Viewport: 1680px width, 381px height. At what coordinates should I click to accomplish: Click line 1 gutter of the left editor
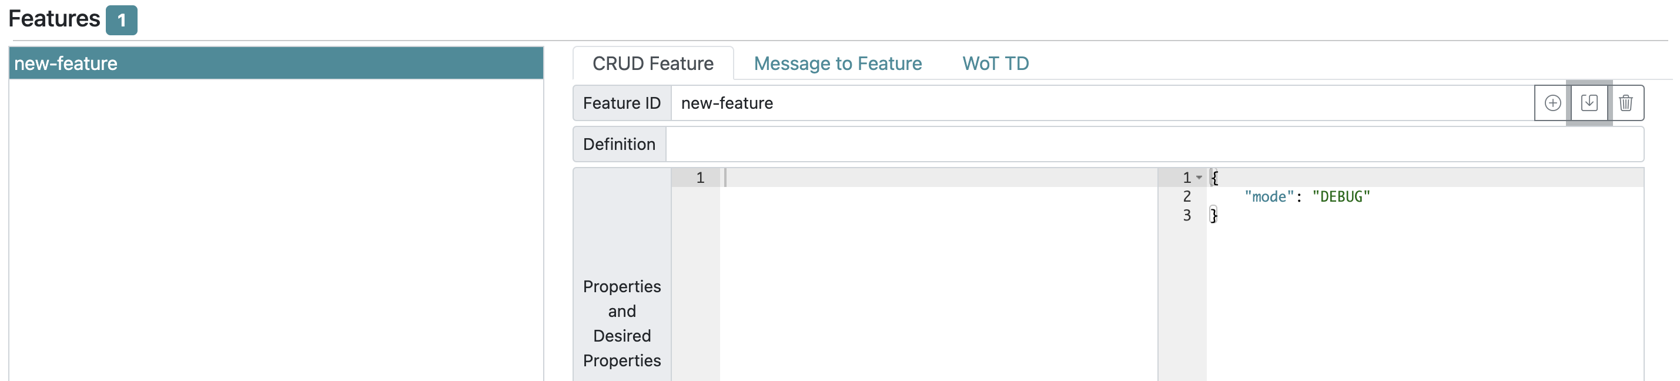tap(700, 177)
